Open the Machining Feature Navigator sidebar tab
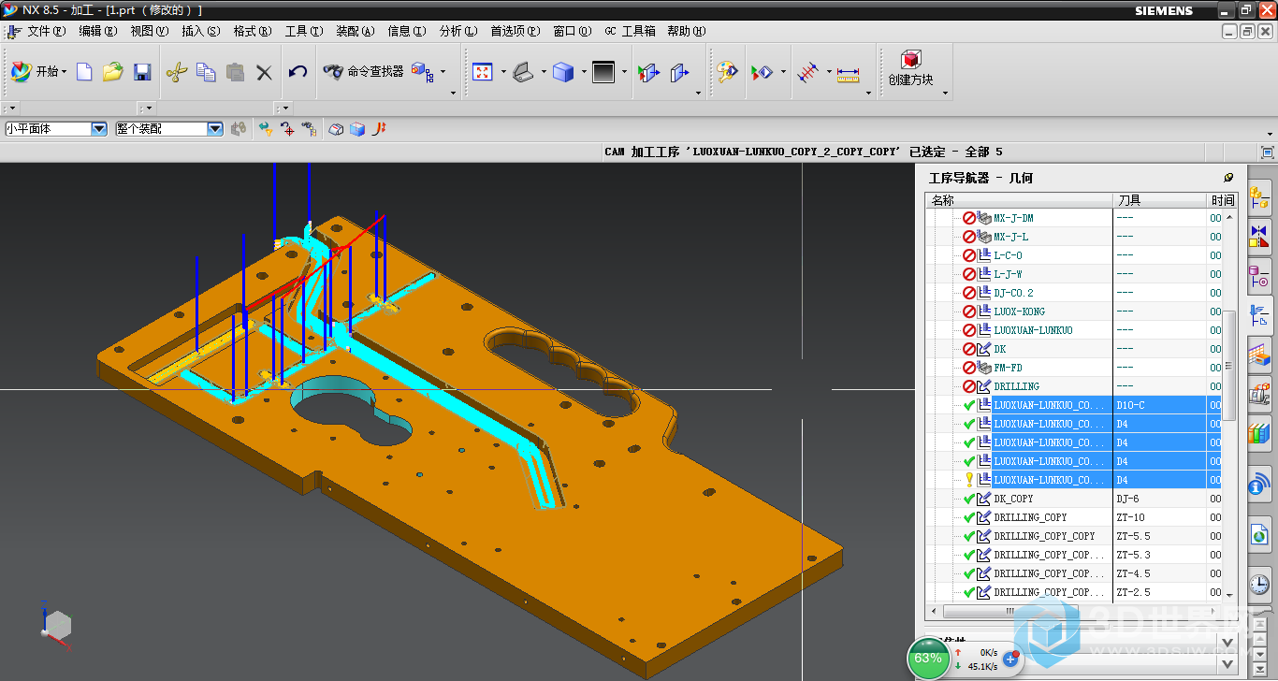The width and height of the screenshot is (1278, 681). coord(1259,355)
